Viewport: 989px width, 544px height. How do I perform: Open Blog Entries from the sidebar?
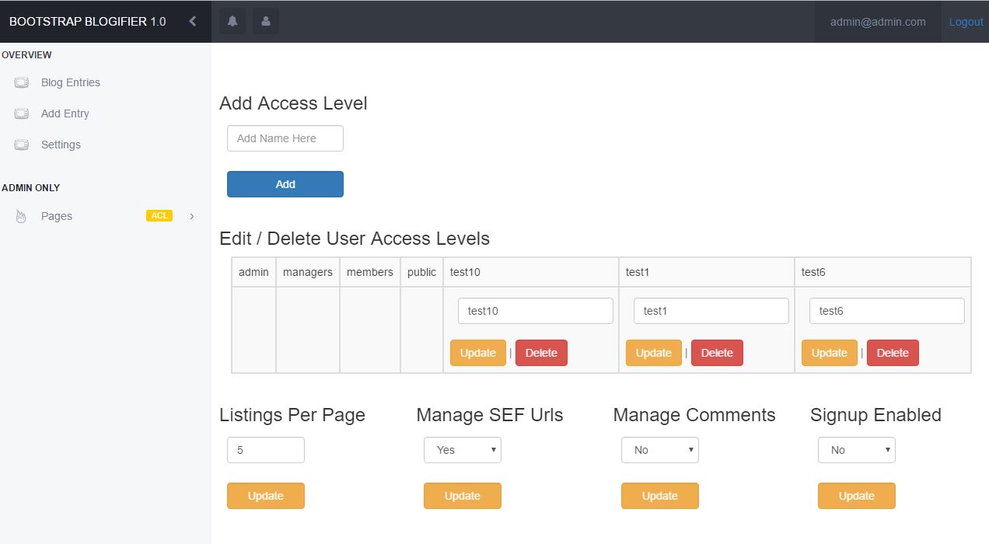point(71,82)
